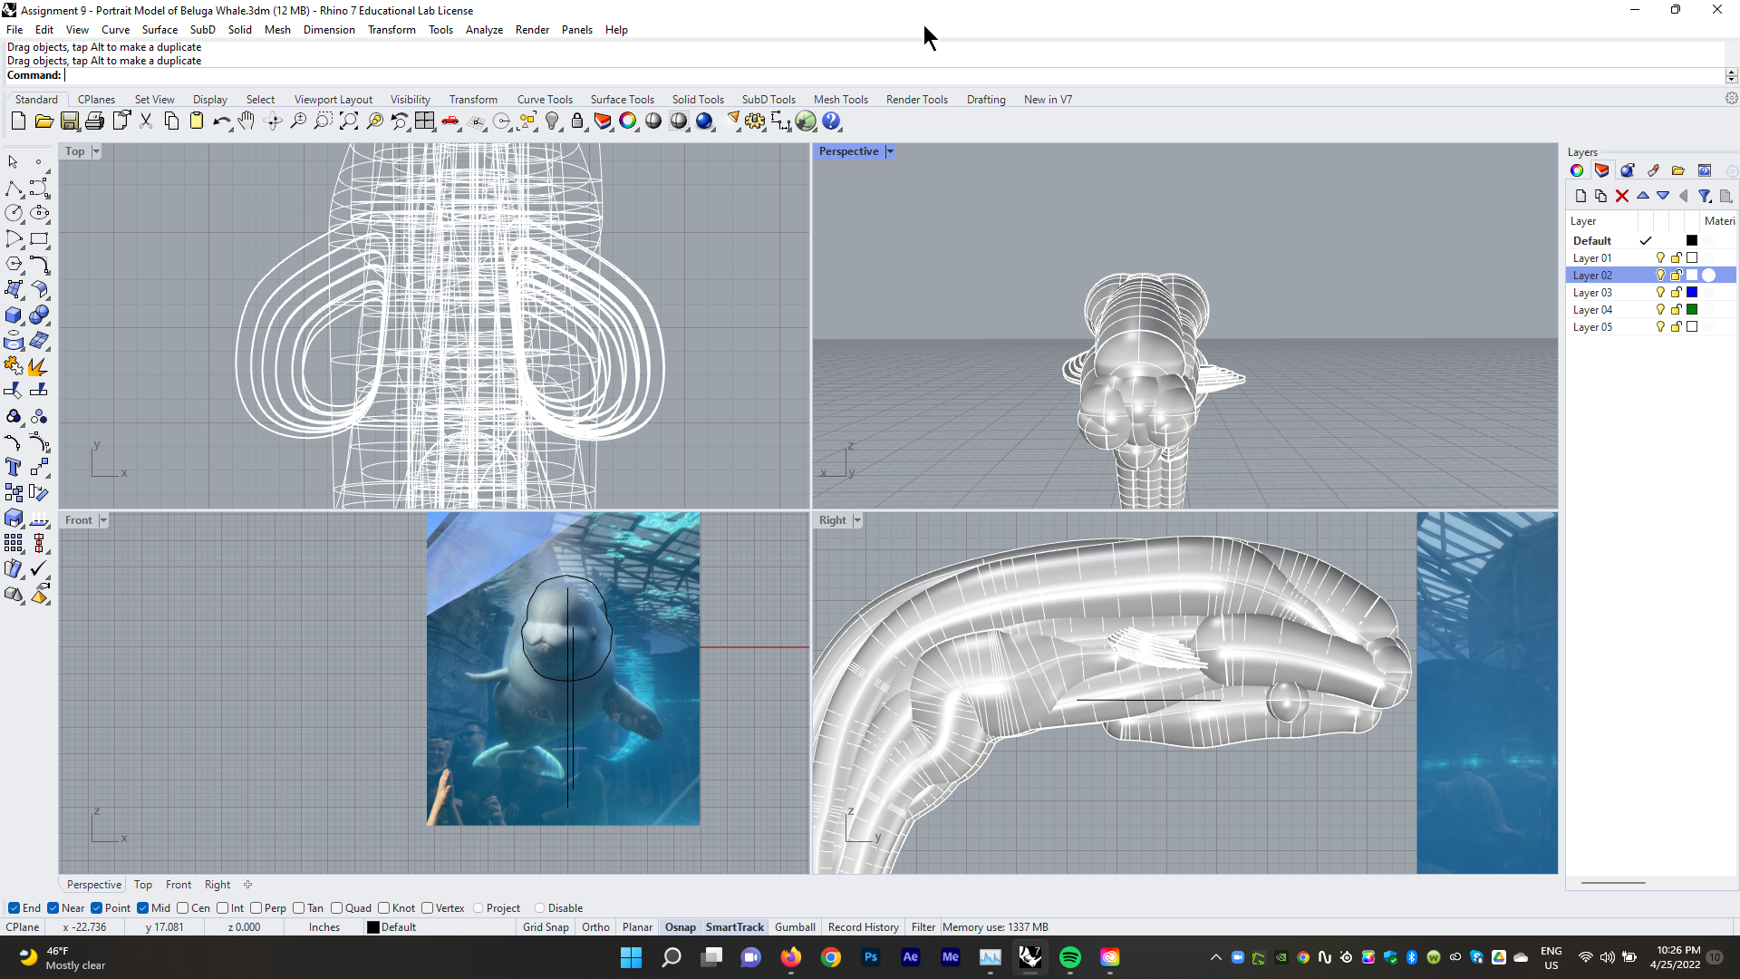
Task: Click the Gumball status bar button
Action: [x=795, y=927]
